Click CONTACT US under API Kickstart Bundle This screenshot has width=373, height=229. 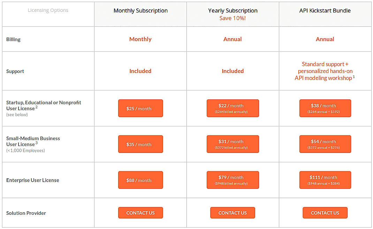pos(325,213)
